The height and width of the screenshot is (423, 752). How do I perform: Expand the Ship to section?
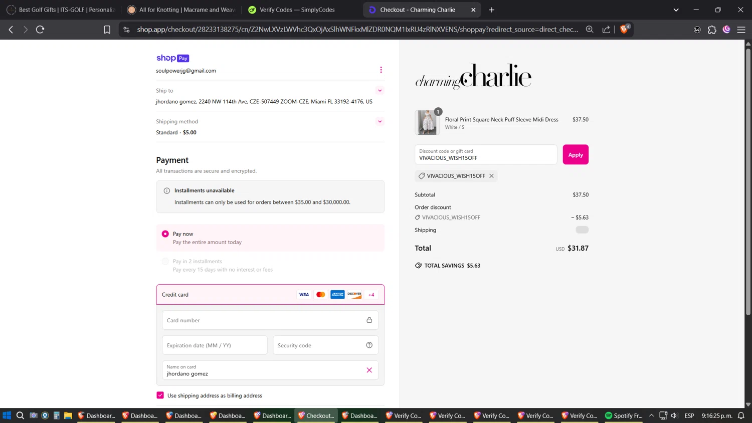(x=380, y=91)
